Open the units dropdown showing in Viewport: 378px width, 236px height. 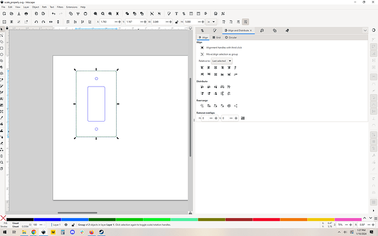(x=211, y=22)
